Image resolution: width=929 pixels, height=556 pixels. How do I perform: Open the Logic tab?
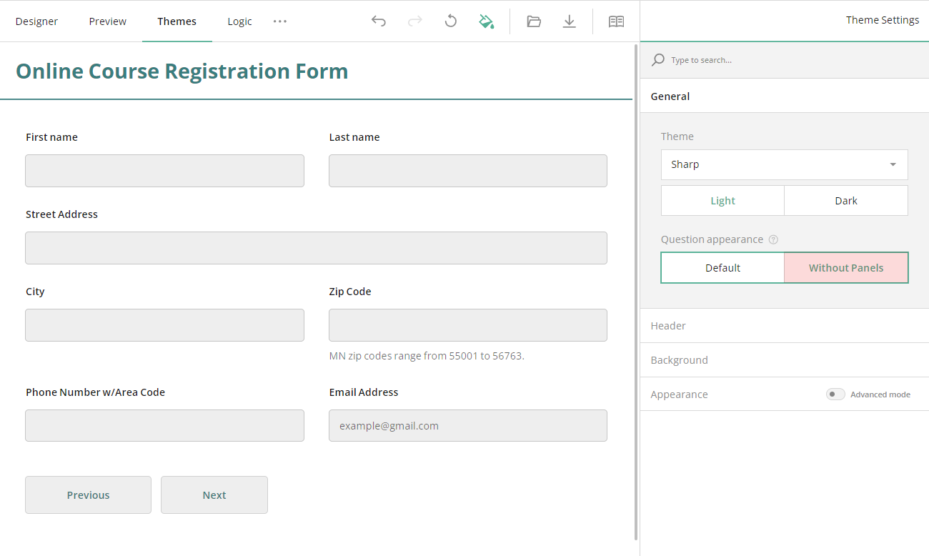239,21
